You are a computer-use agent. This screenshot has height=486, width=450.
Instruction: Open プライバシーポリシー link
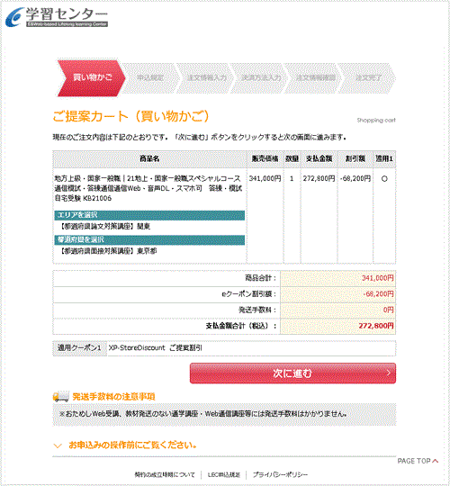[280, 475]
